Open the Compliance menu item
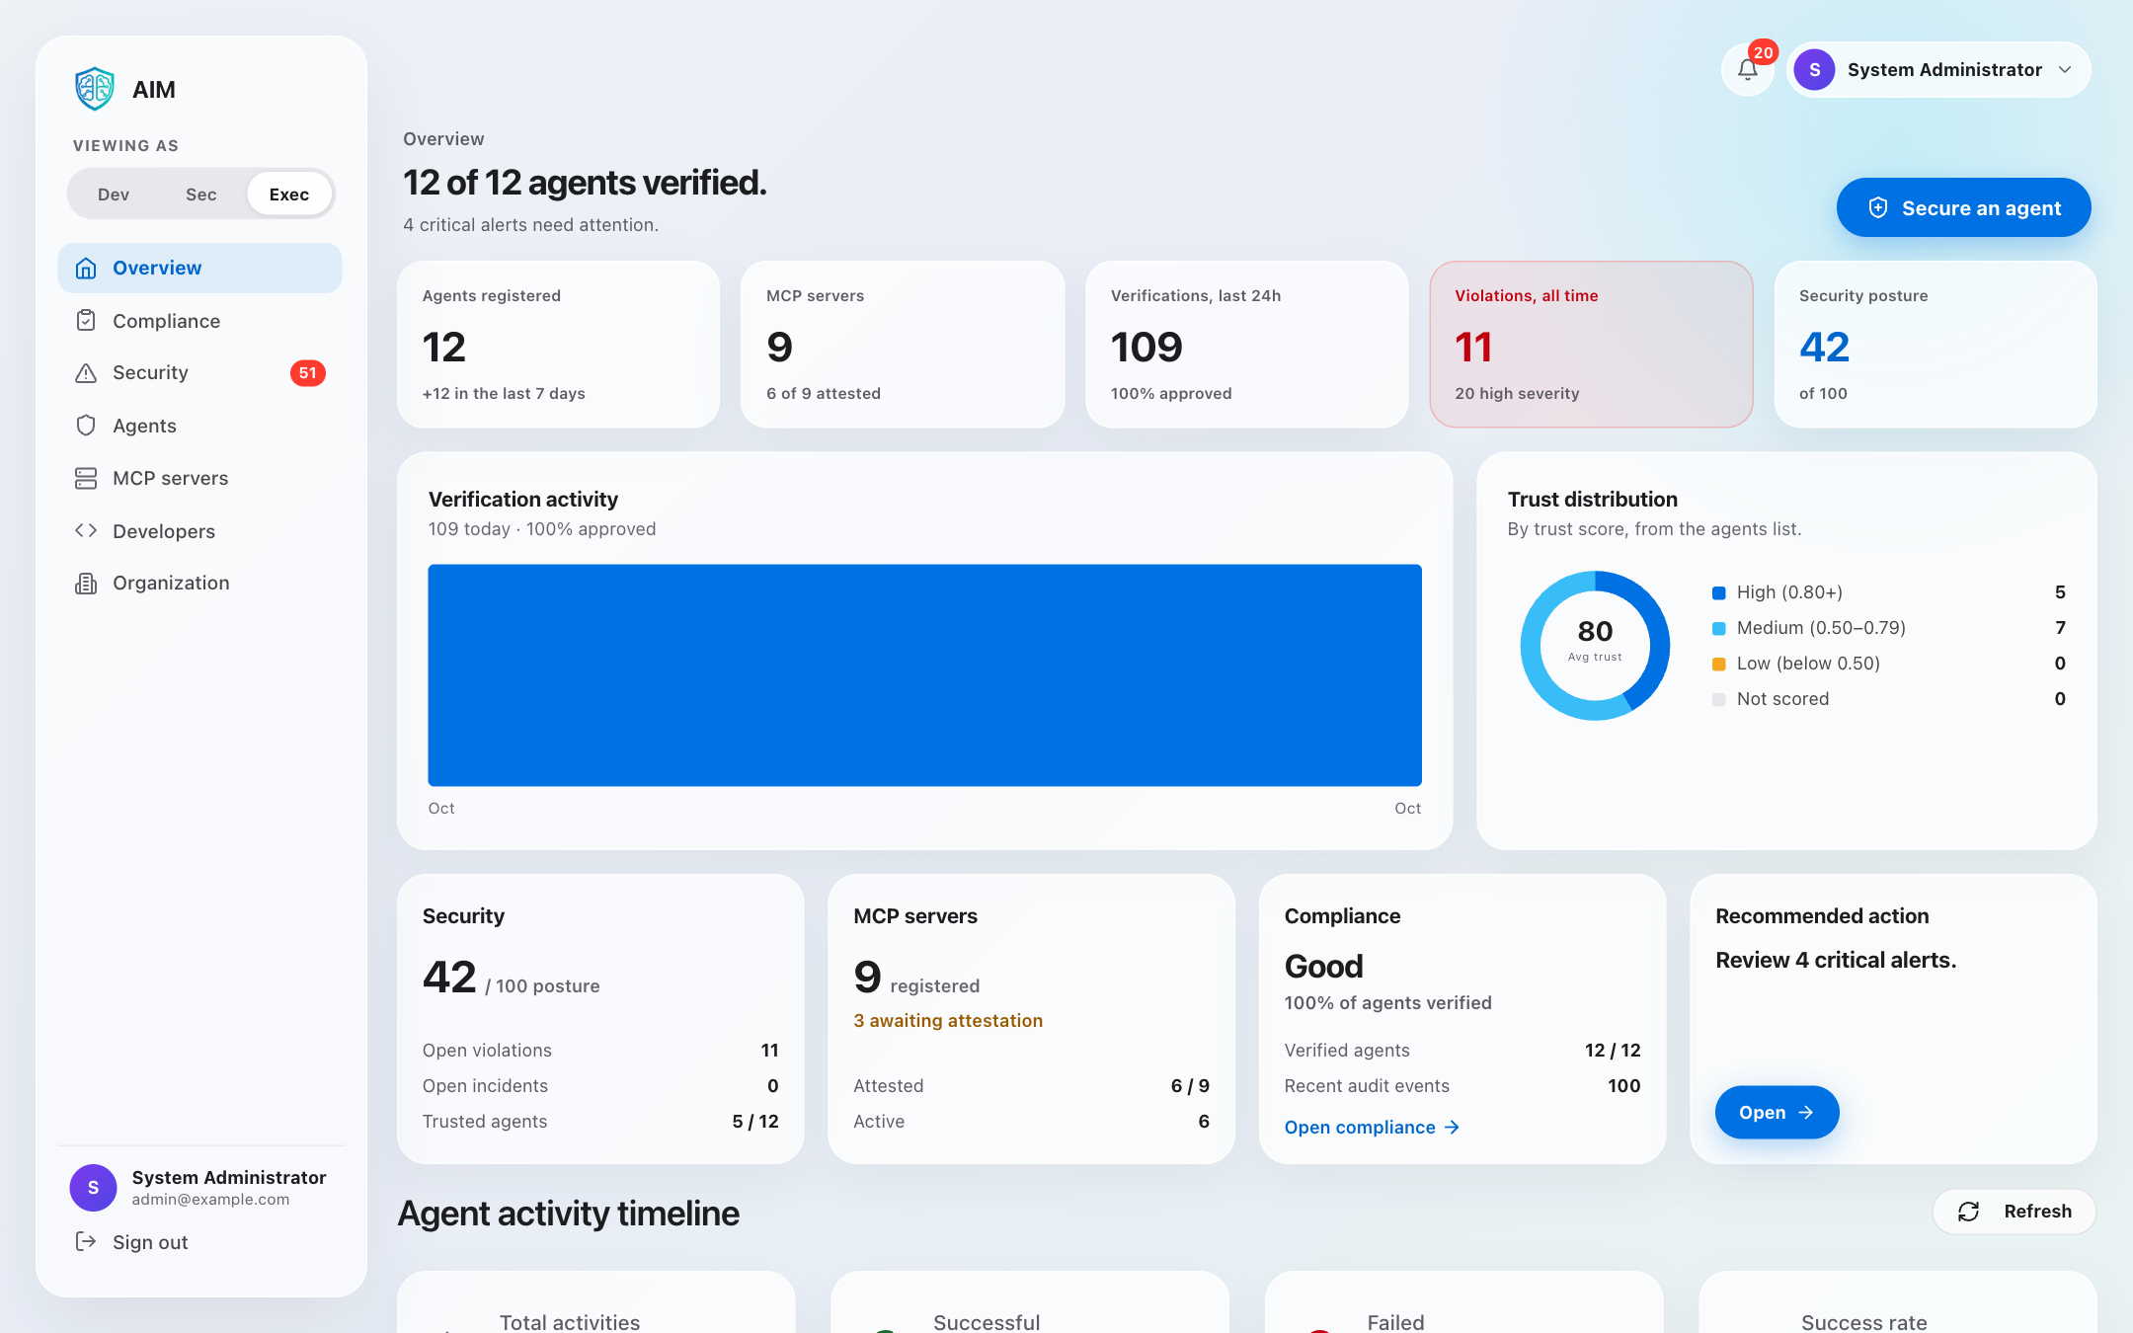Viewport: 2133px width, 1333px height. pyautogui.click(x=199, y=321)
